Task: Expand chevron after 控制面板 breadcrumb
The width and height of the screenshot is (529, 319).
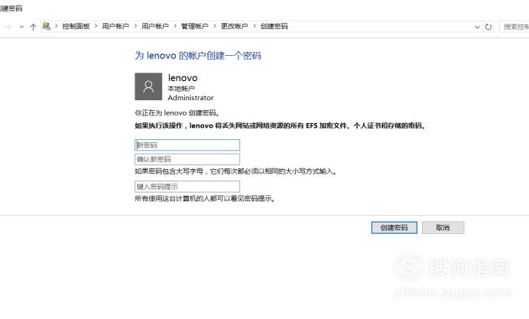Action: 96,26
